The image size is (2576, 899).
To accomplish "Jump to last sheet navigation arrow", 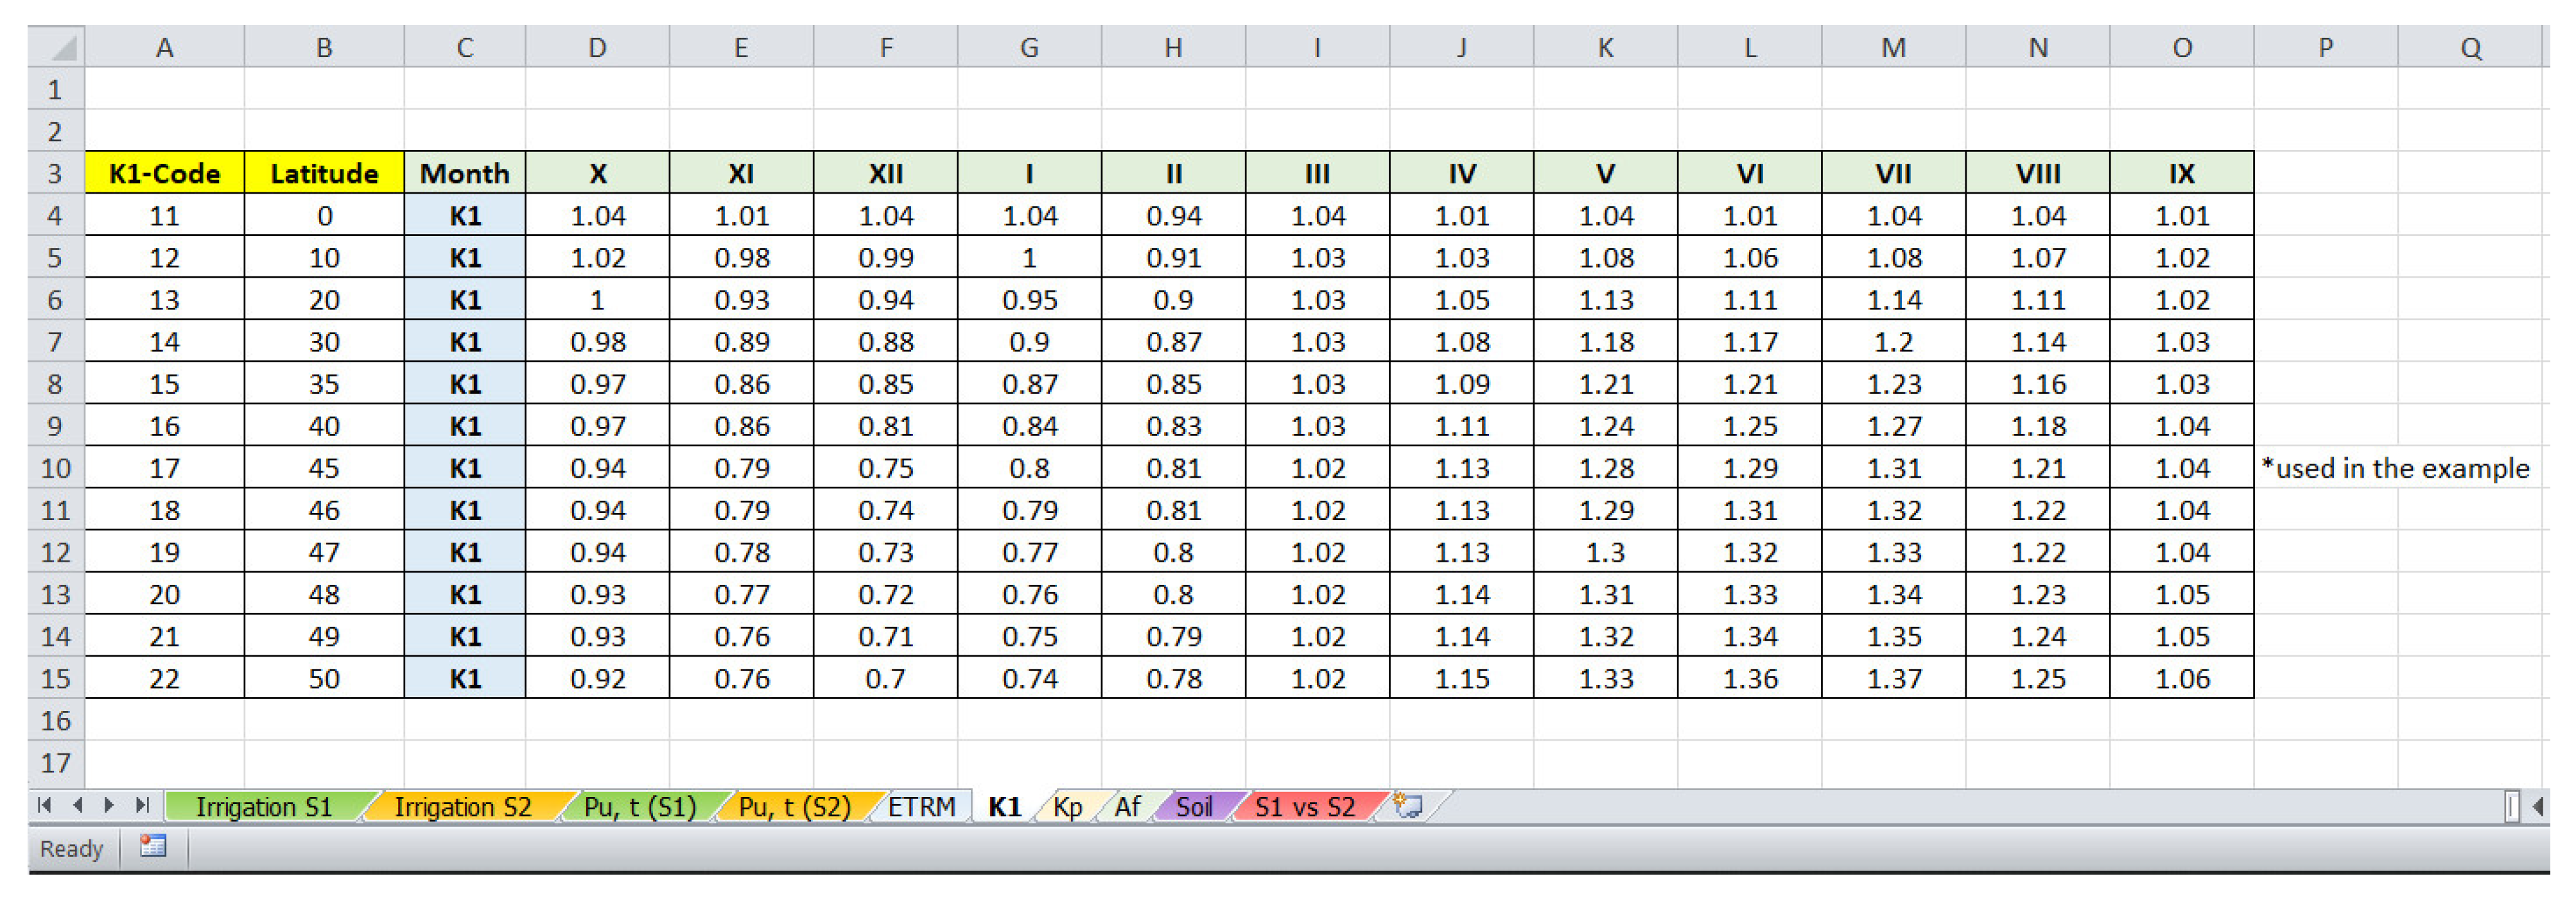I will pyautogui.click(x=142, y=805).
